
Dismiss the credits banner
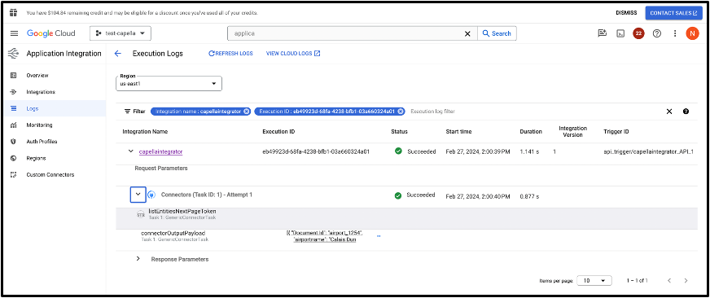tap(626, 13)
